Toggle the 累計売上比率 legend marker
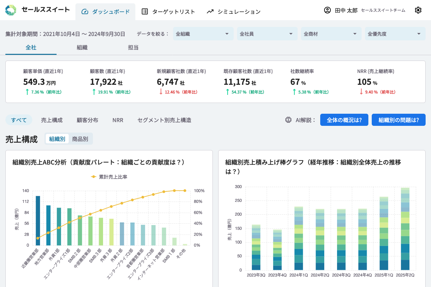This screenshot has width=431, height=287. 94,177
